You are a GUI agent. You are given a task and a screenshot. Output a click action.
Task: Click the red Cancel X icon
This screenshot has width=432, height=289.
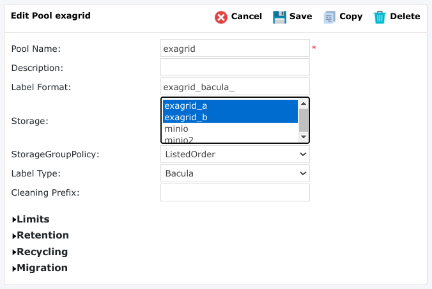tap(221, 17)
